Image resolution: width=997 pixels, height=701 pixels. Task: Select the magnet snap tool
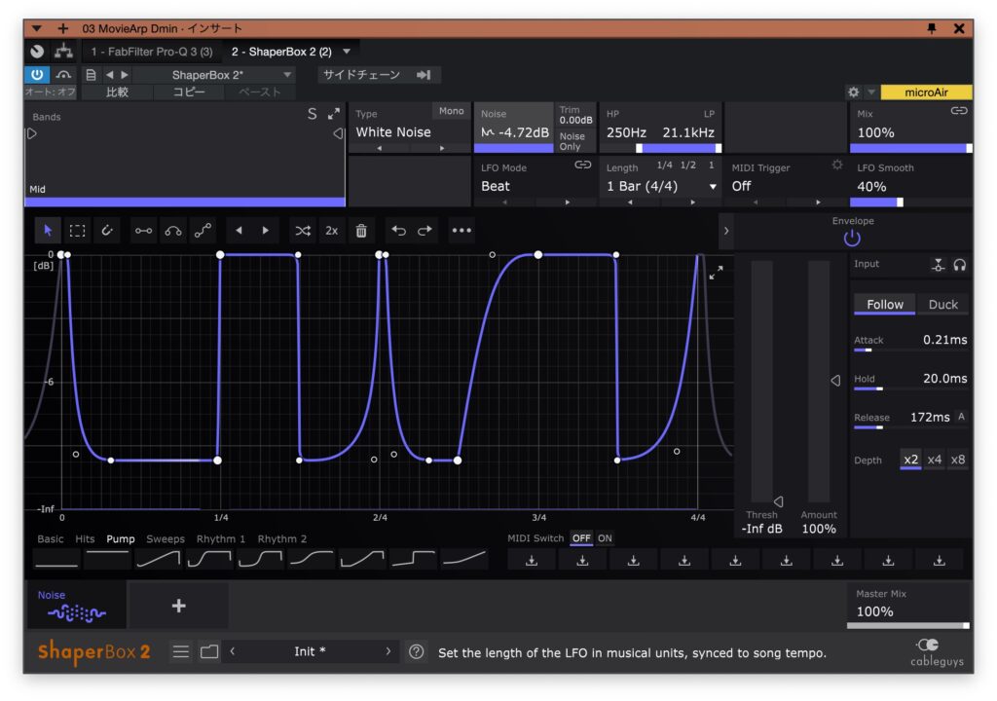(109, 230)
